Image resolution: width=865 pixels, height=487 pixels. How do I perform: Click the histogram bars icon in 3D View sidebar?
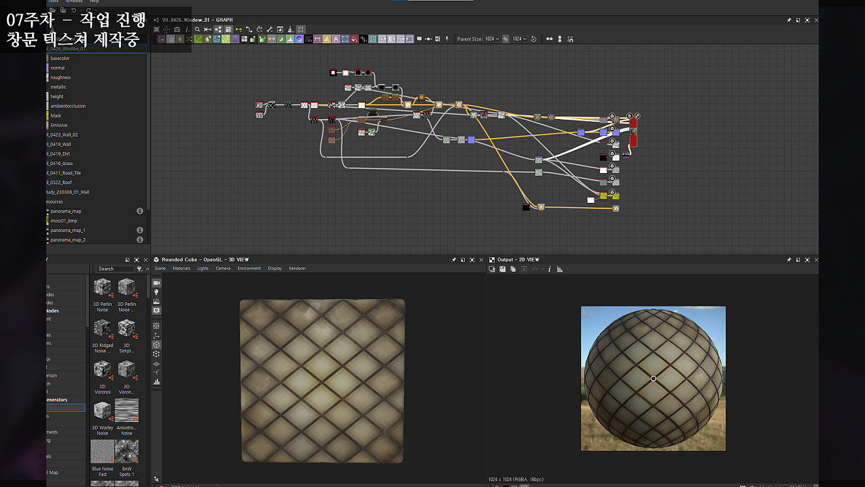coord(157,381)
